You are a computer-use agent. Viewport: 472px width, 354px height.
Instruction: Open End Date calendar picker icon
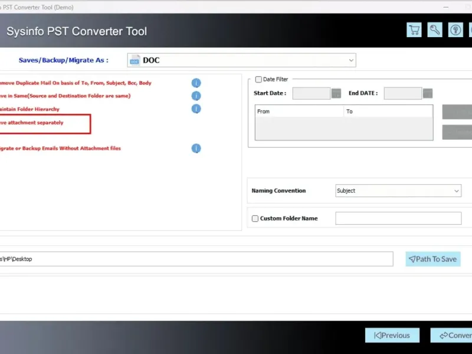tap(428, 93)
